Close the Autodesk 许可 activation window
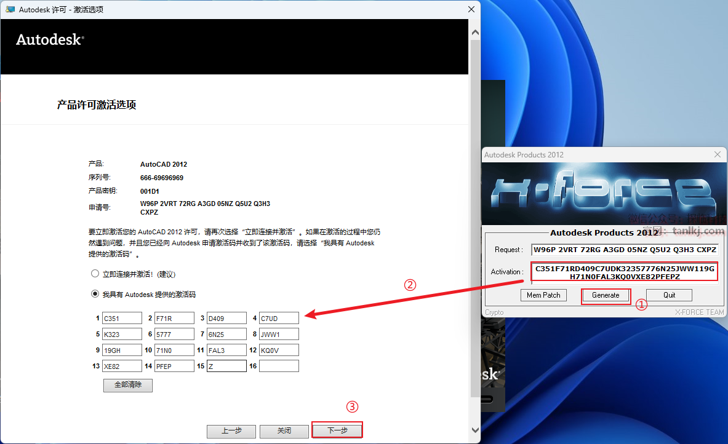 point(471,9)
